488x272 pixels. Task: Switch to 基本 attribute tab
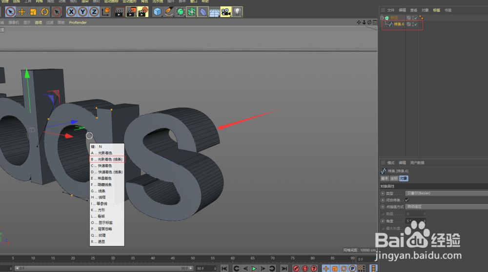385,178
